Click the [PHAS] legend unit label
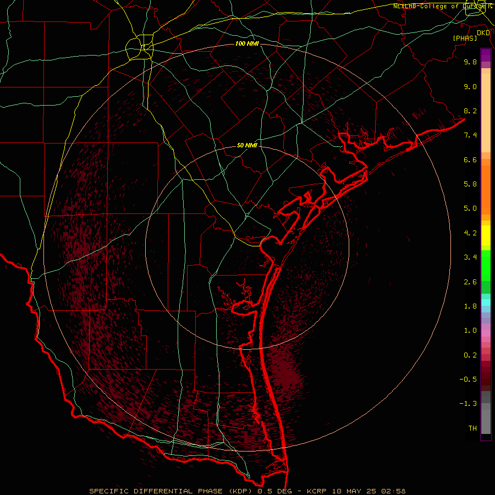The image size is (495, 495). pos(465,38)
